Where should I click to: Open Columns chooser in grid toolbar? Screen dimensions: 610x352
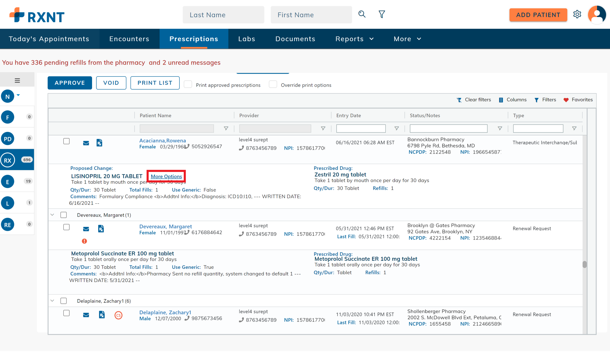pyautogui.click(x=513, y=100)
